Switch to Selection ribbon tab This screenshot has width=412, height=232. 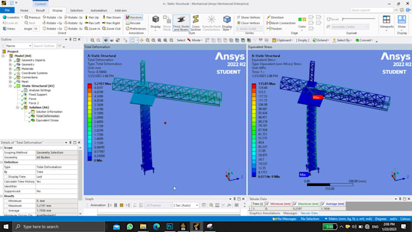[76, 10]
